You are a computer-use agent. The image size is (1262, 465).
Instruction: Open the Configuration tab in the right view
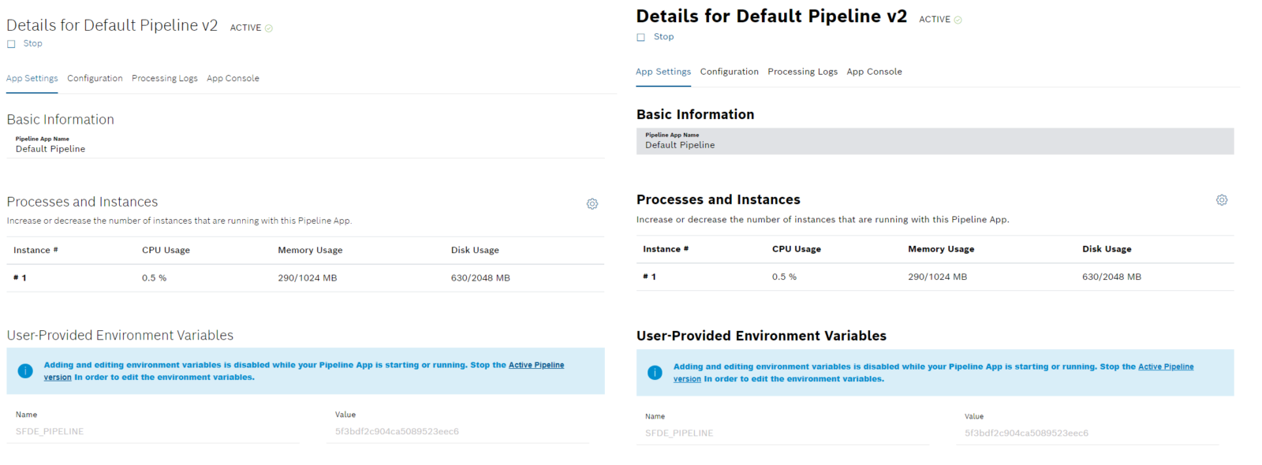[x=729, y=72]
